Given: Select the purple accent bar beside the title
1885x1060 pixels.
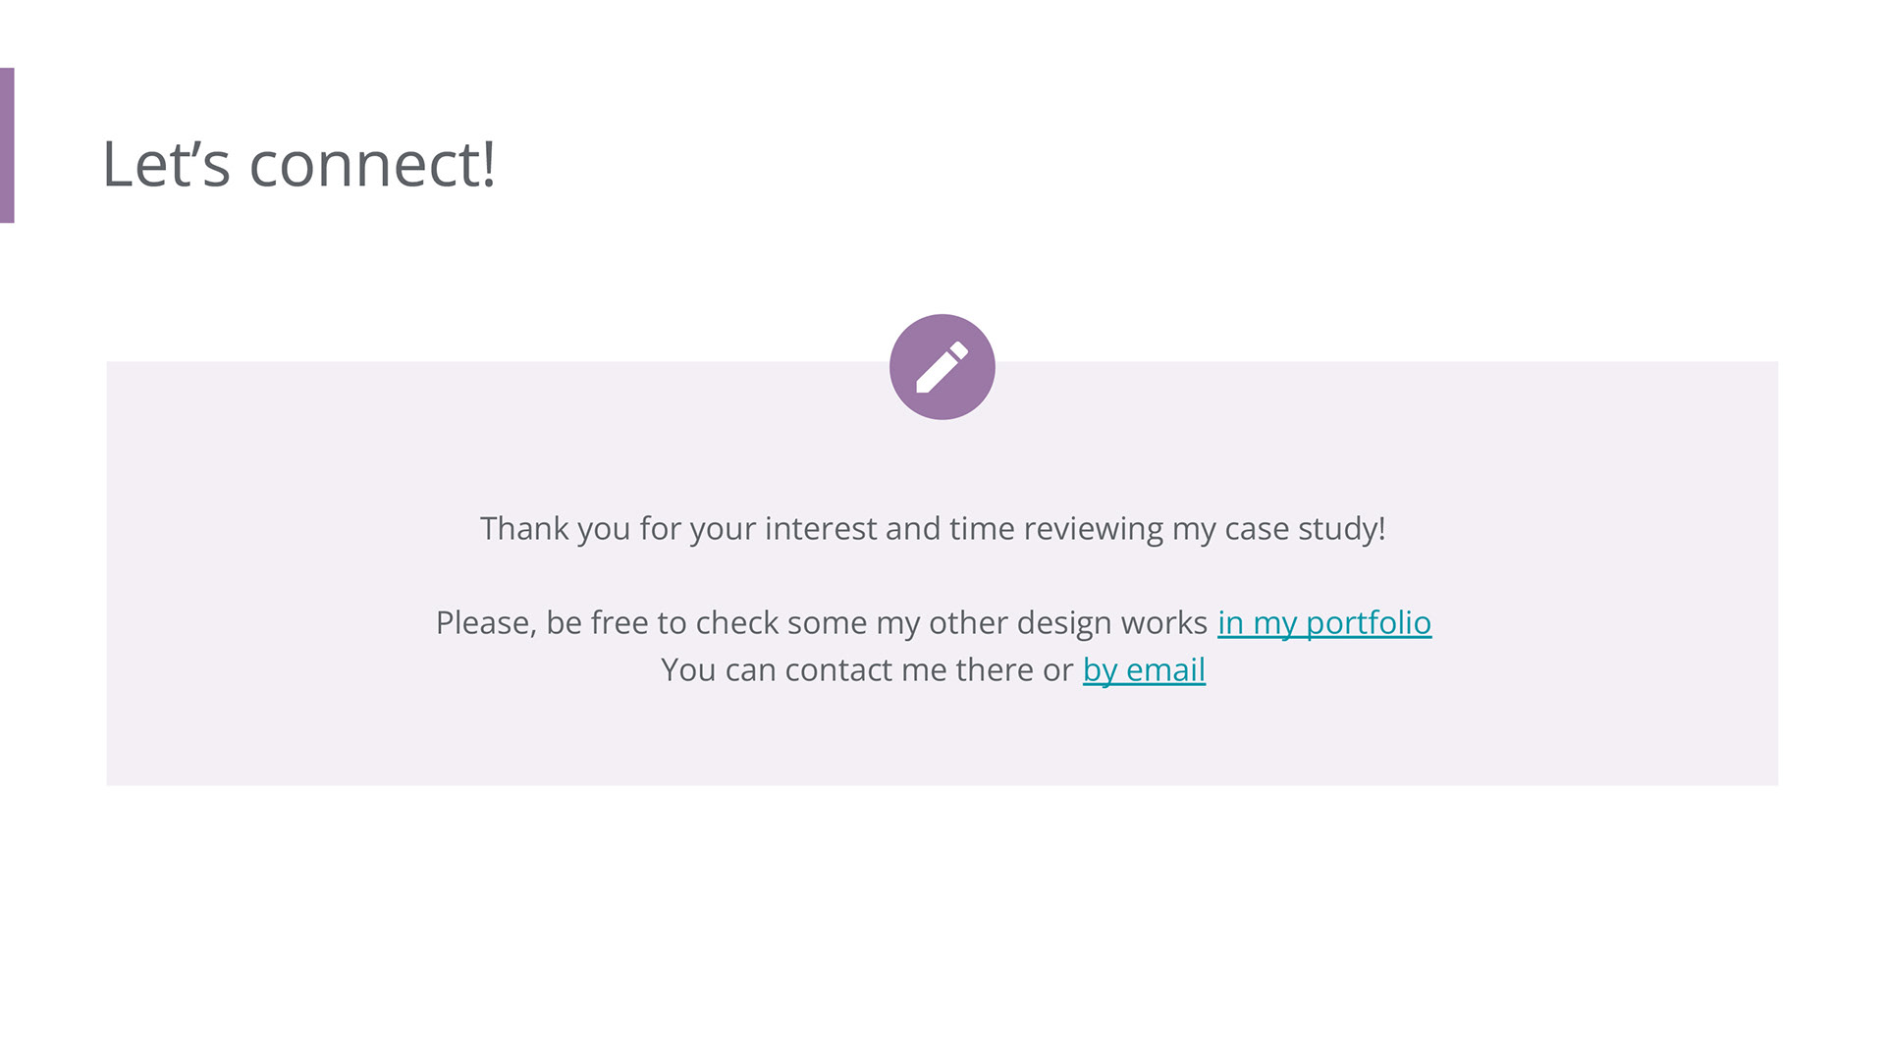Looking at the screenshot, I should pos(7,145).
